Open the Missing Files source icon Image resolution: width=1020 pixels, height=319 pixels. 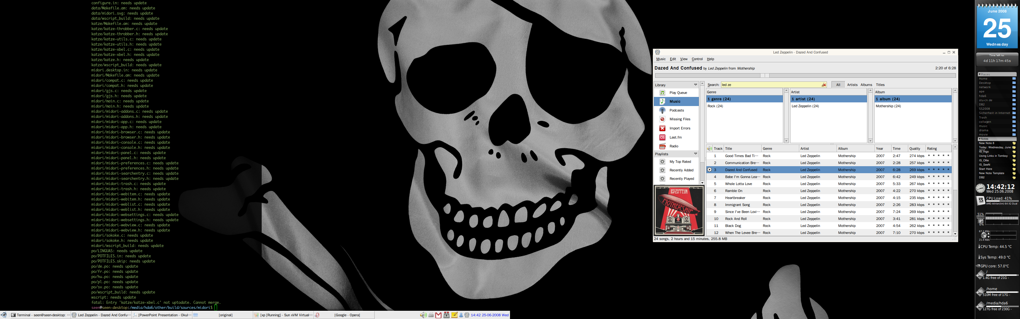point(662,119)
